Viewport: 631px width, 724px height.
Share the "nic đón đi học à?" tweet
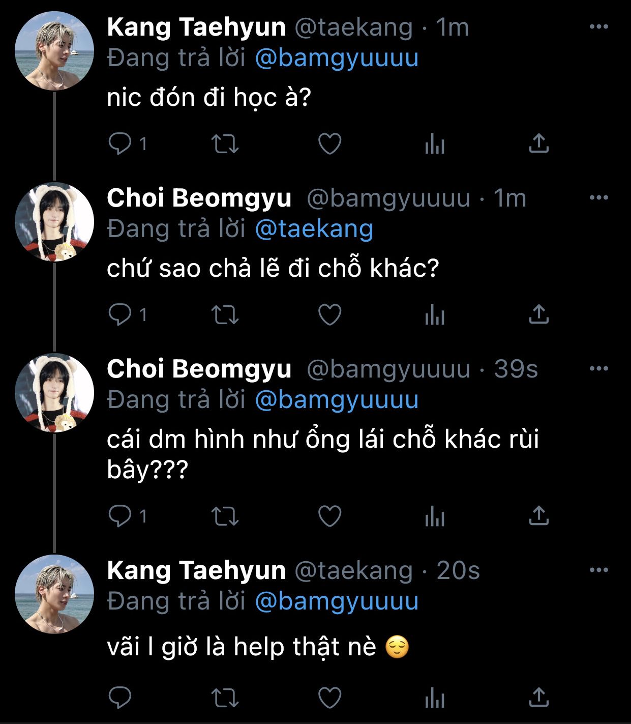tap(538, 144)
